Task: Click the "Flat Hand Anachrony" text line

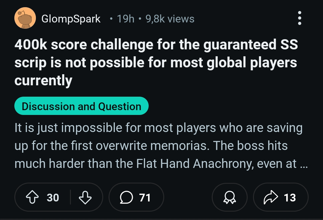Action: 161,164
